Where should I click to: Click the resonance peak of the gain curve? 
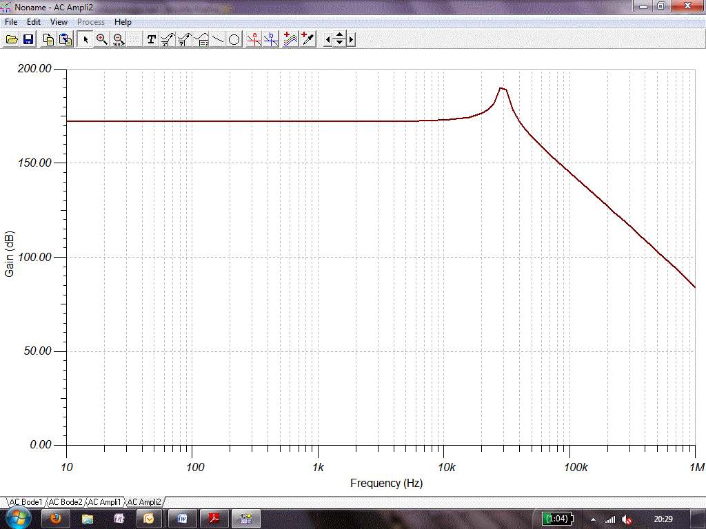(502, 88)
